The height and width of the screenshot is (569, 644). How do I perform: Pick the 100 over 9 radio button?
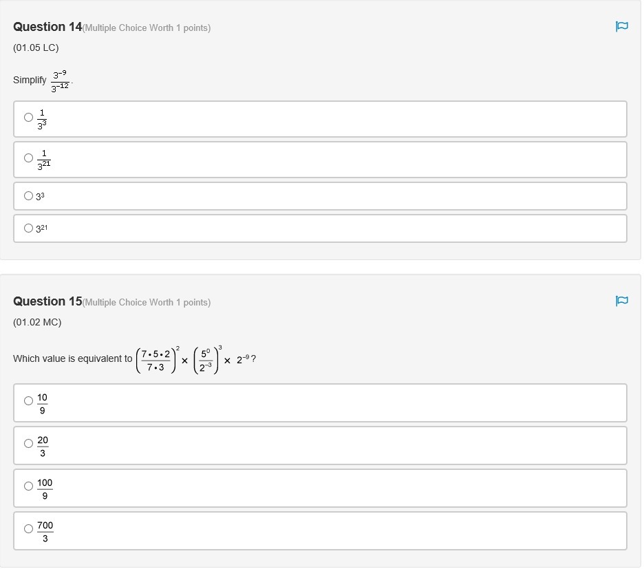pos(28,486)
